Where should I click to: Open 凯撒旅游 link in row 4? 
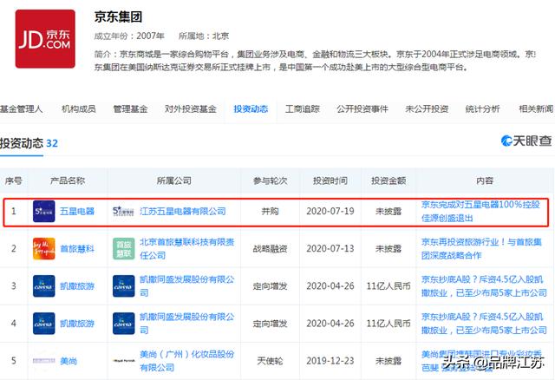tap(77, 324)
